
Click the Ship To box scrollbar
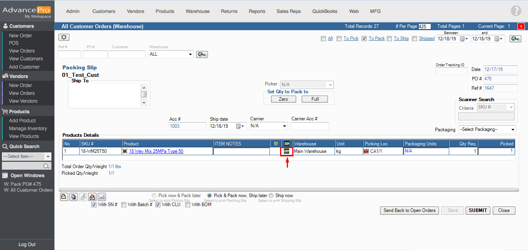pyautogui.click(x=144, y=95)
